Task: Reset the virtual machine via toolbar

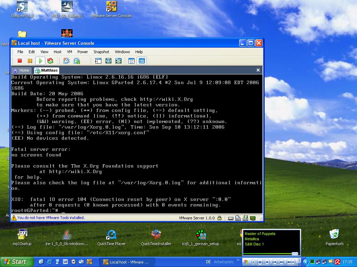Action: pyautogui.click(x=50, y=61)
